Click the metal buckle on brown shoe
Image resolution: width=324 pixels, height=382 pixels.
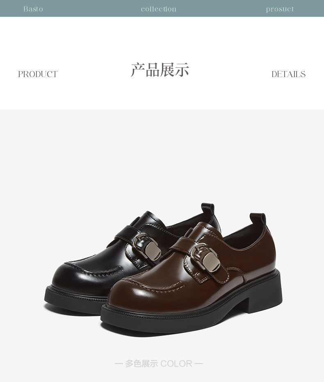(x=205, y=258)
